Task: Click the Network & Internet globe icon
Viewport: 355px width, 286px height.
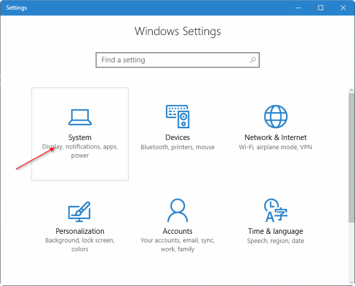Action: [275, 117]
